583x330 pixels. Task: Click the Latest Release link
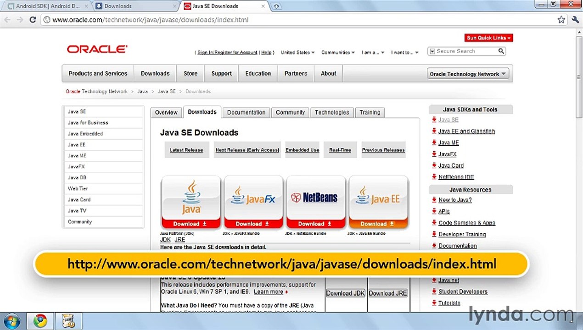(x=186, y=150)
